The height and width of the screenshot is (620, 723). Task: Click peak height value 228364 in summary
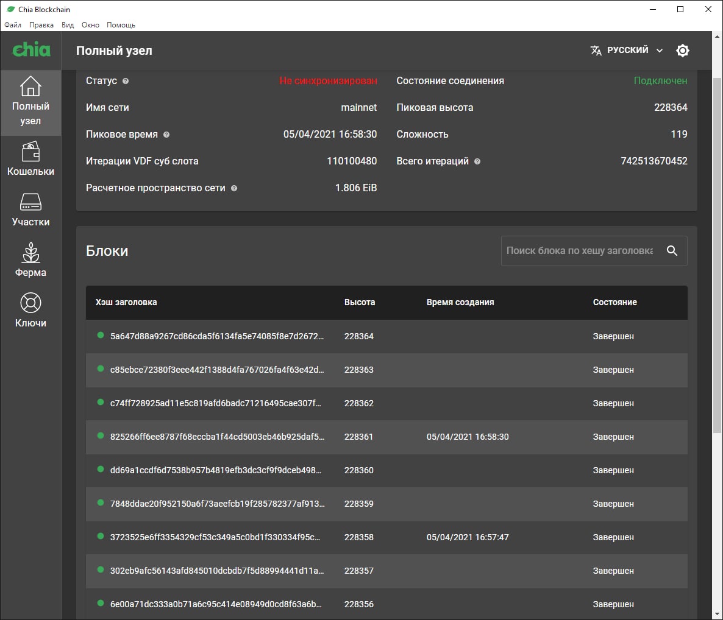click(671, 108)
